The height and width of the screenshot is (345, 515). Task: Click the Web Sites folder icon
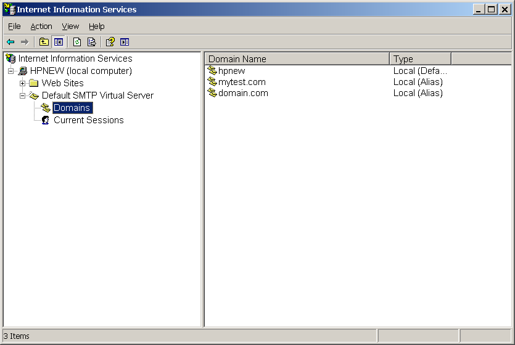pos(33,83)
